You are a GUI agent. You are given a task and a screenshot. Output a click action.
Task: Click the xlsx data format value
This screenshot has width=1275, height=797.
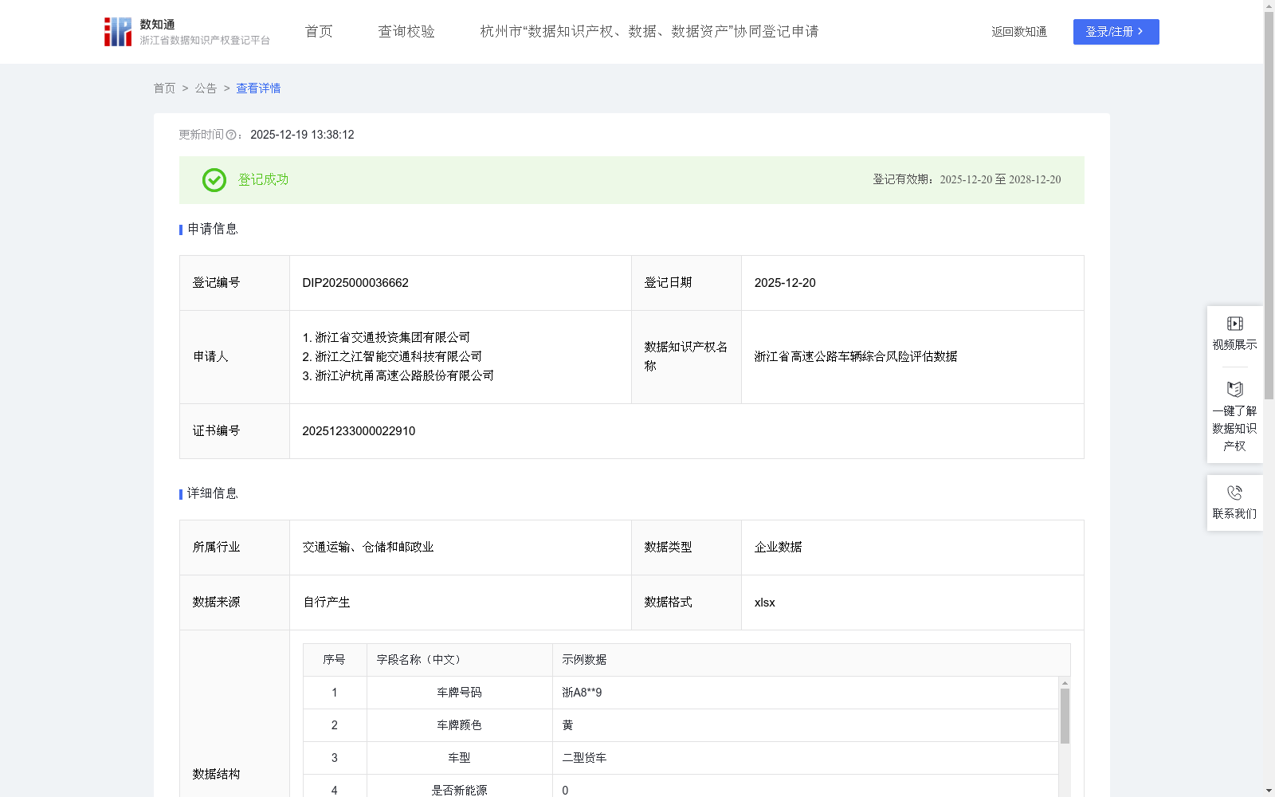click(765, 603)
